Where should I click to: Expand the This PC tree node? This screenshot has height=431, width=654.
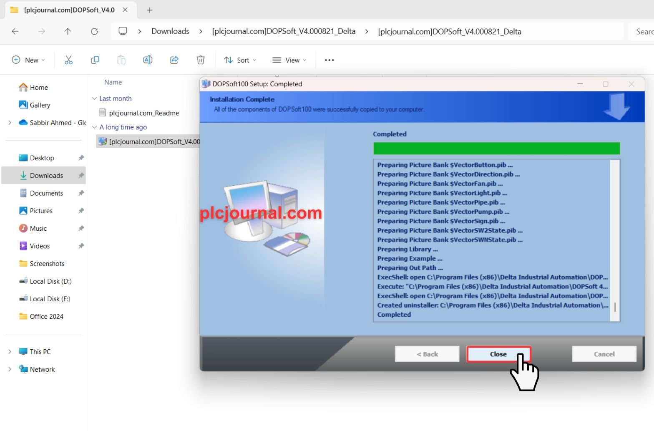click(x=10, y=352)
